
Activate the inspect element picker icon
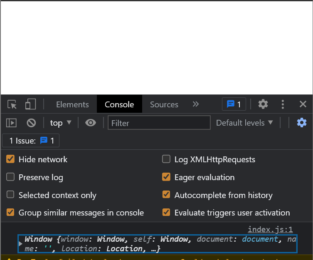(12, 104)
